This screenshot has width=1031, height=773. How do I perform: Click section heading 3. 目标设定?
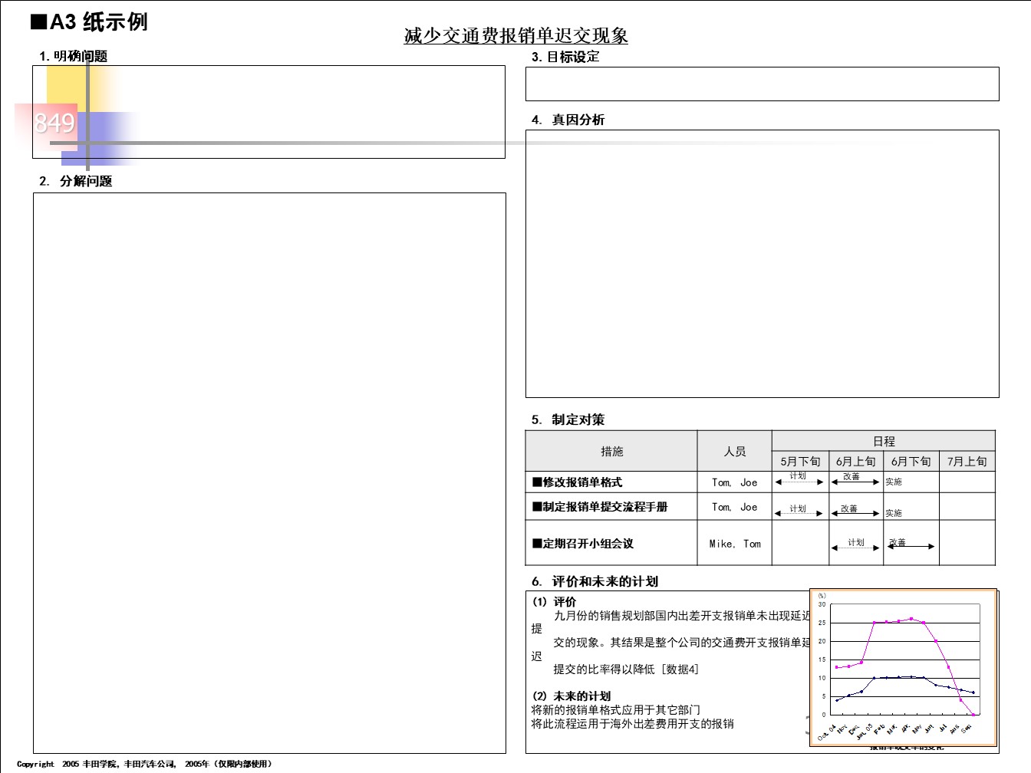point(565,57)
